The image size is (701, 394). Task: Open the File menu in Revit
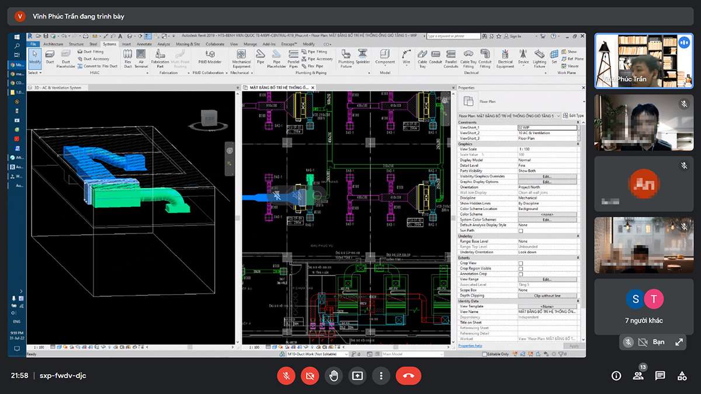click(33, 44)
